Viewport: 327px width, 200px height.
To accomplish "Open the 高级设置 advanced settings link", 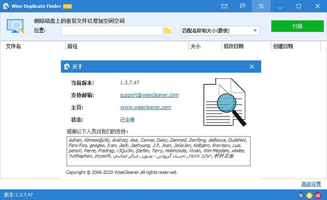I will tap(311, 184).
